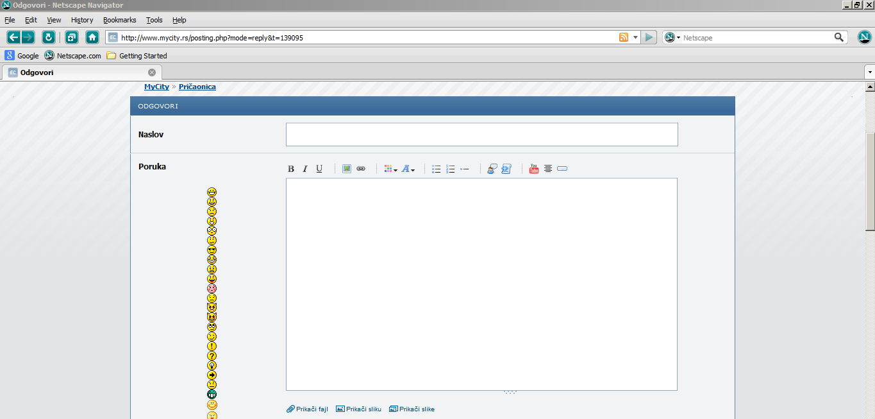Screen dimensions: 875x419
Task: Insert the question mark smiley
Action: pos(212,355)
